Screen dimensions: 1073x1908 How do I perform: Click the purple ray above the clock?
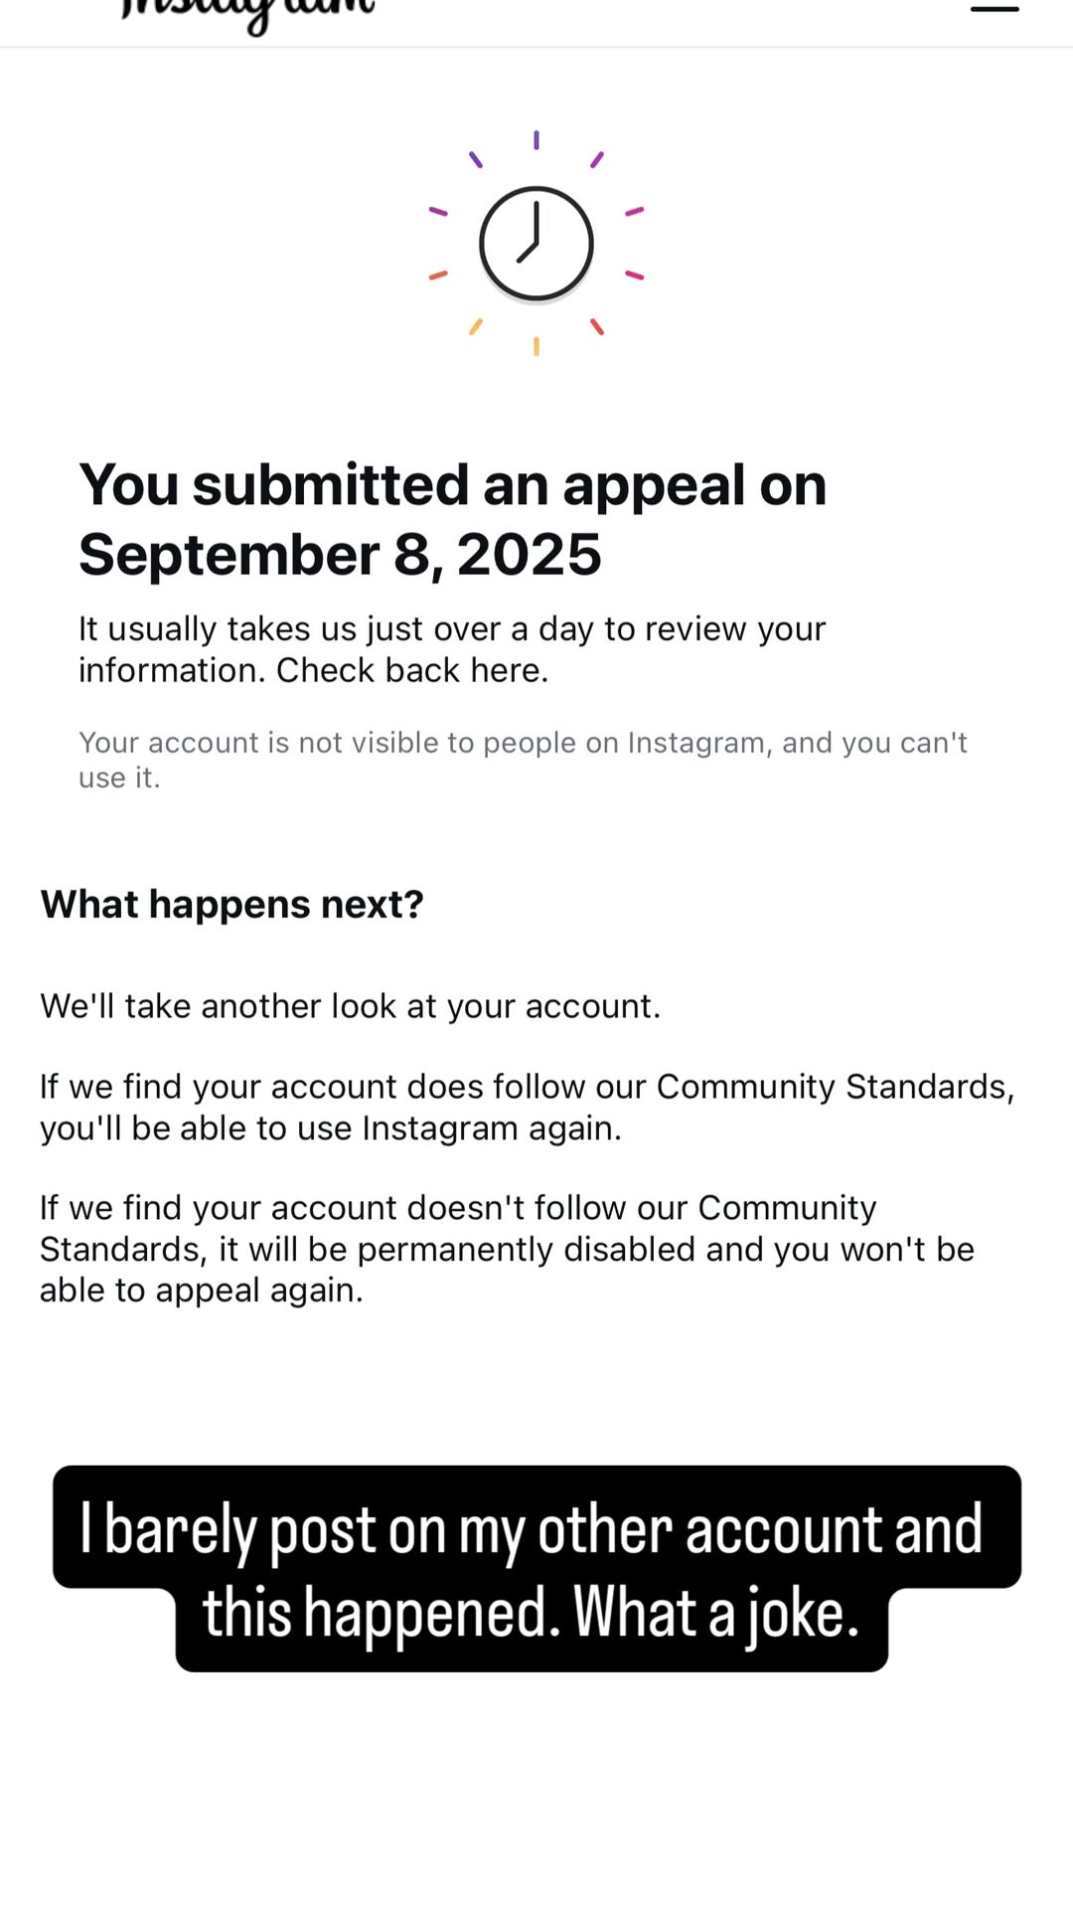tap(536, 140)
